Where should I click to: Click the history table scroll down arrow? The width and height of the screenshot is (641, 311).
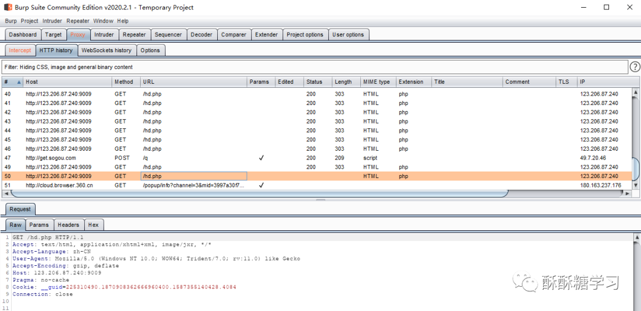click(x=636, y=186)
